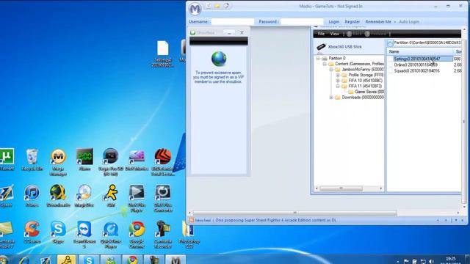Close the Shoutbox panel
Image resolution: width=470 pixels, height=264 pixels.
click(242, 32)
